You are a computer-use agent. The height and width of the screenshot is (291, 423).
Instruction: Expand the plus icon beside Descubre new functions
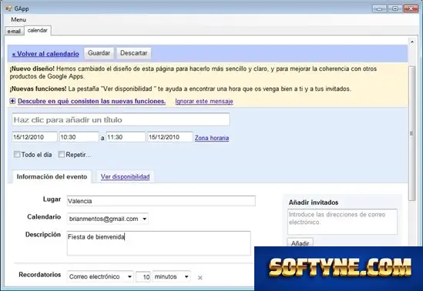[12, 102]
